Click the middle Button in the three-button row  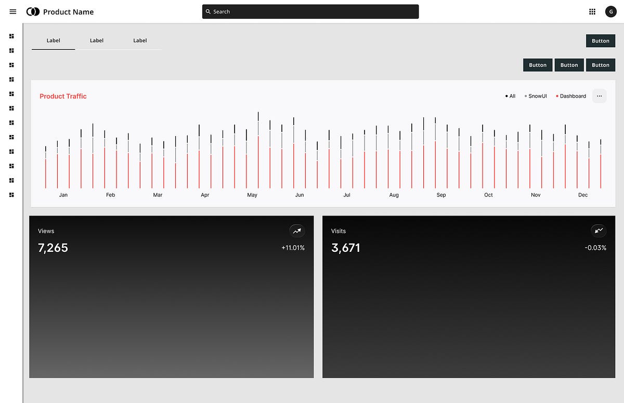(x=569, y=65)
